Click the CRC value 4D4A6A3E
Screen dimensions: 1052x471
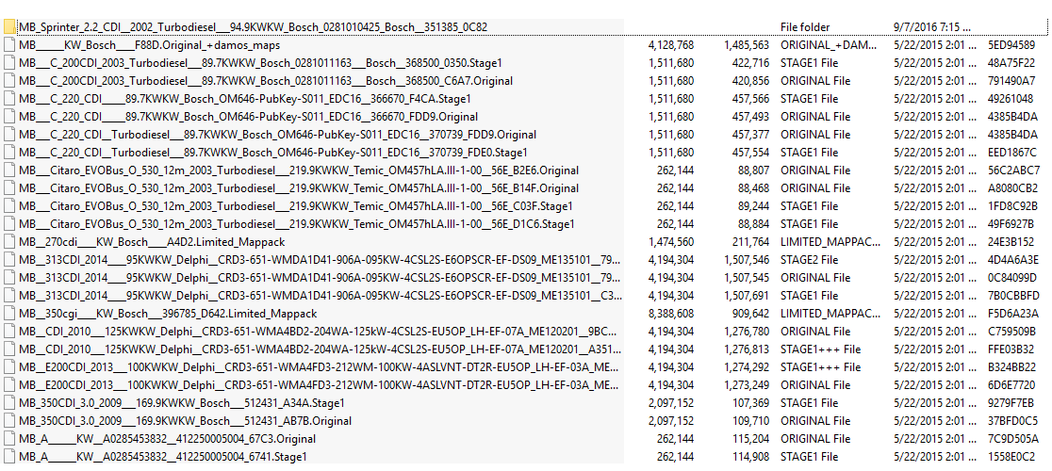(x=1013, y=259)
